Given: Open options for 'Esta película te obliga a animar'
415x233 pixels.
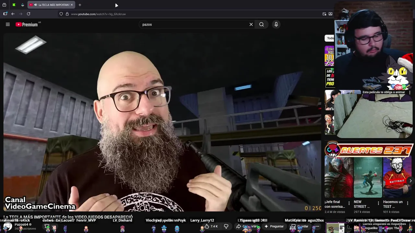Looking at the screenshot, I should click(410, 93).
